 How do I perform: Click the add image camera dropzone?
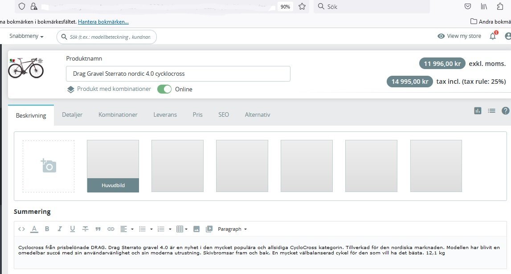point(49,166)
